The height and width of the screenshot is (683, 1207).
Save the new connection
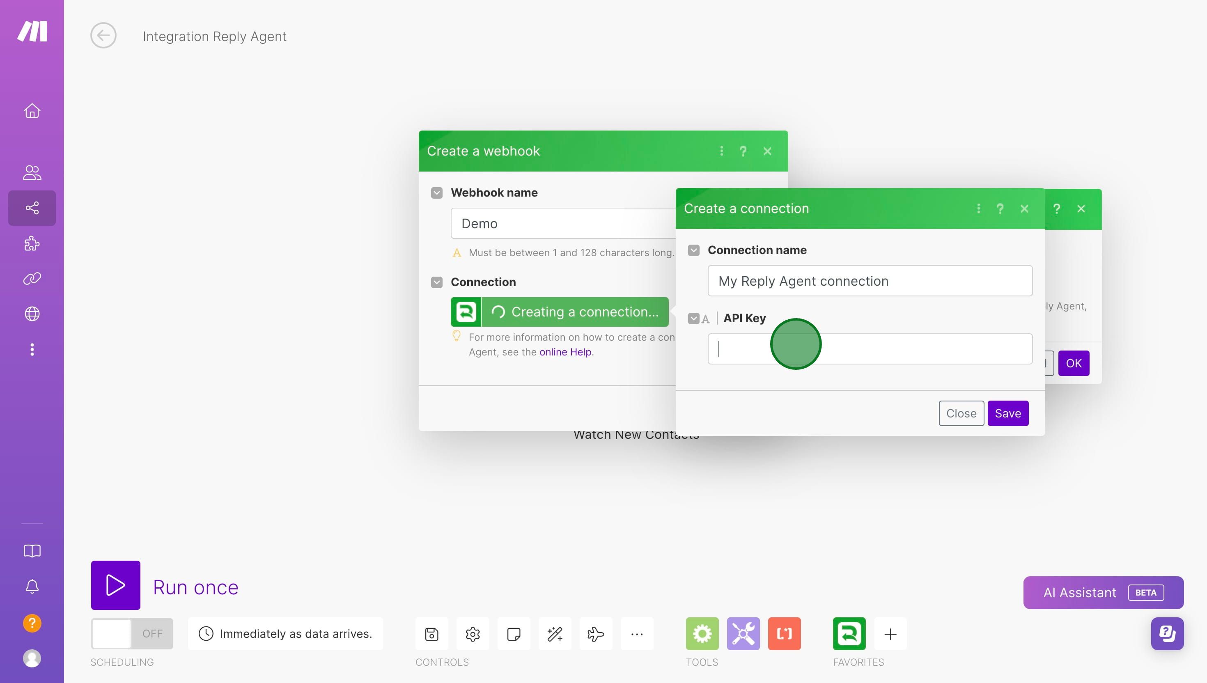(1008, 413)
